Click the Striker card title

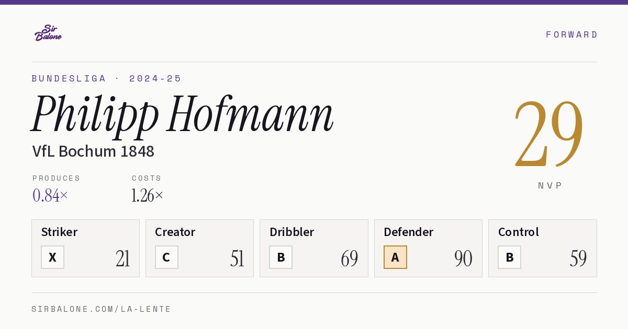pos(59,232)
